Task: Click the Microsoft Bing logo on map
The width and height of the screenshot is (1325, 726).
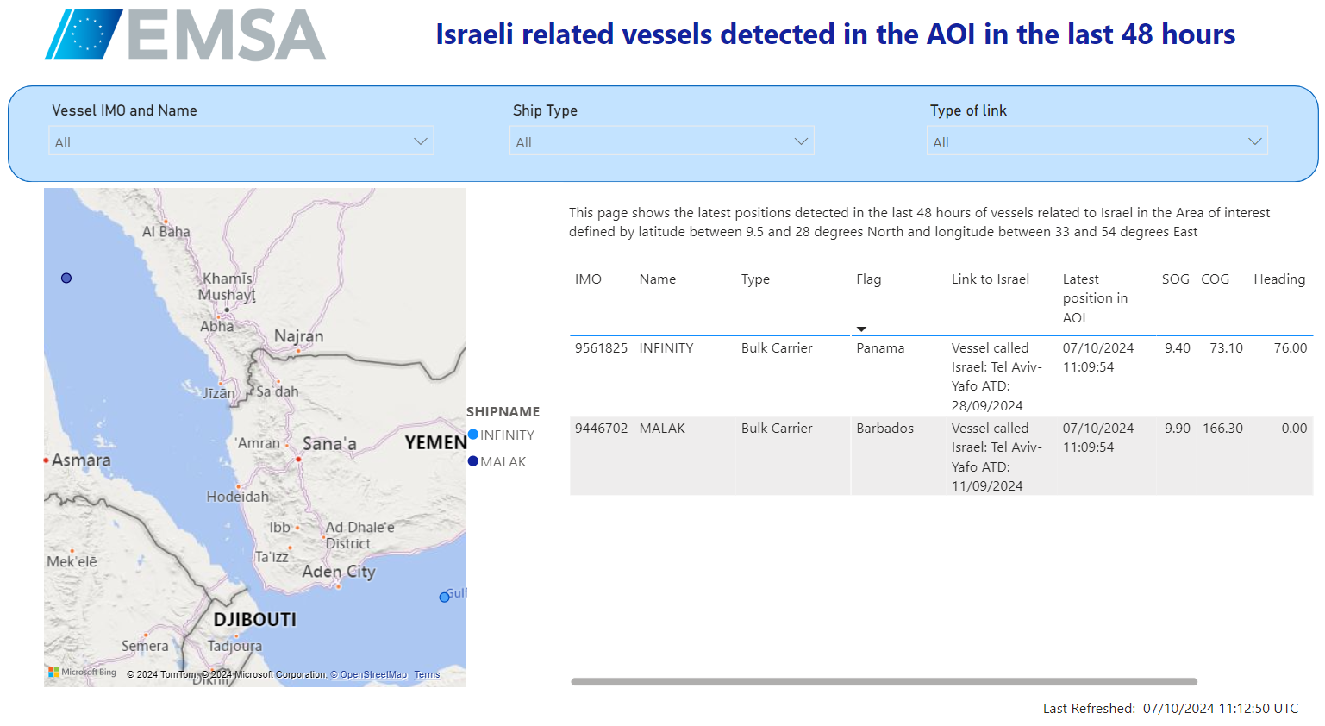Action: pyautogui.click(x=83, y=673)
